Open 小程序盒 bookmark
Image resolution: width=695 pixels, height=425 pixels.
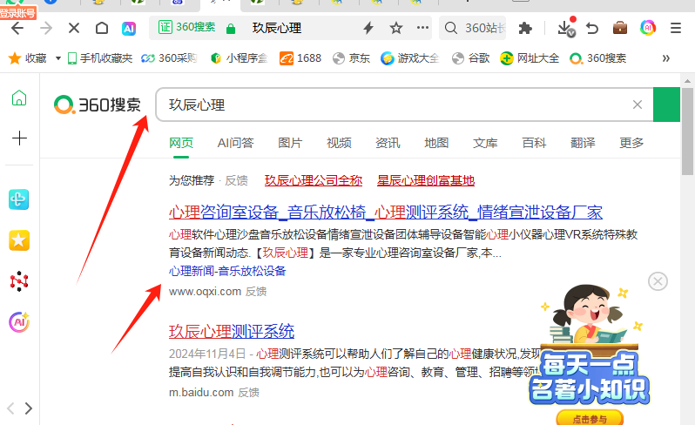pyautogui.click(x=240, y=58)
